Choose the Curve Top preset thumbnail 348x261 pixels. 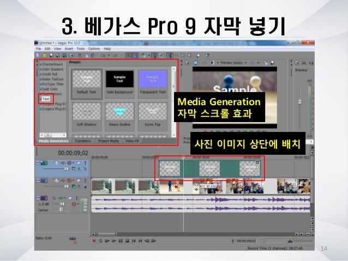[x=153, y=116]
